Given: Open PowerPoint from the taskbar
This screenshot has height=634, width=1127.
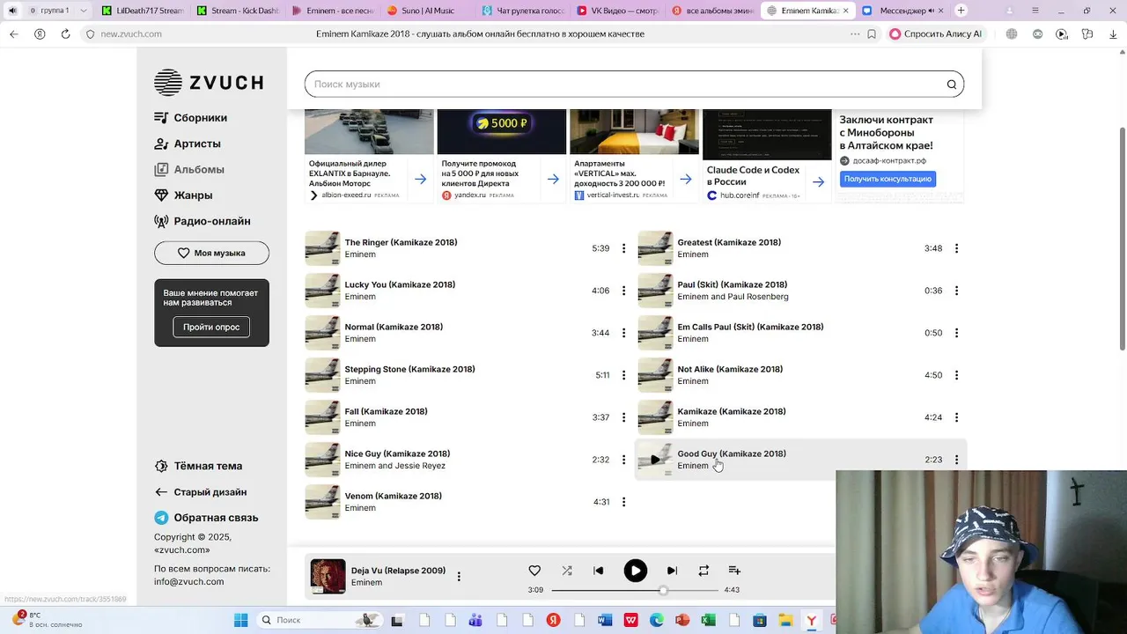Looking at the screenshot, I should coord(681,620).
